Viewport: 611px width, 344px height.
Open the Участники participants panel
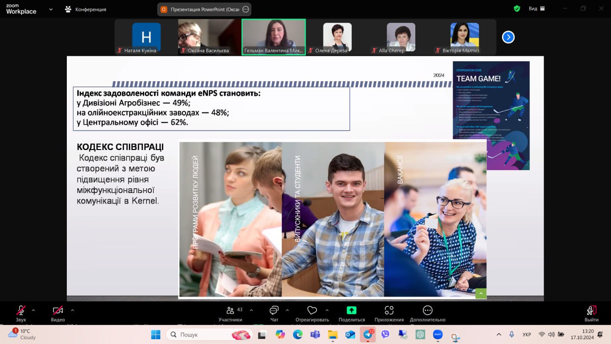(x=231, y=311)
